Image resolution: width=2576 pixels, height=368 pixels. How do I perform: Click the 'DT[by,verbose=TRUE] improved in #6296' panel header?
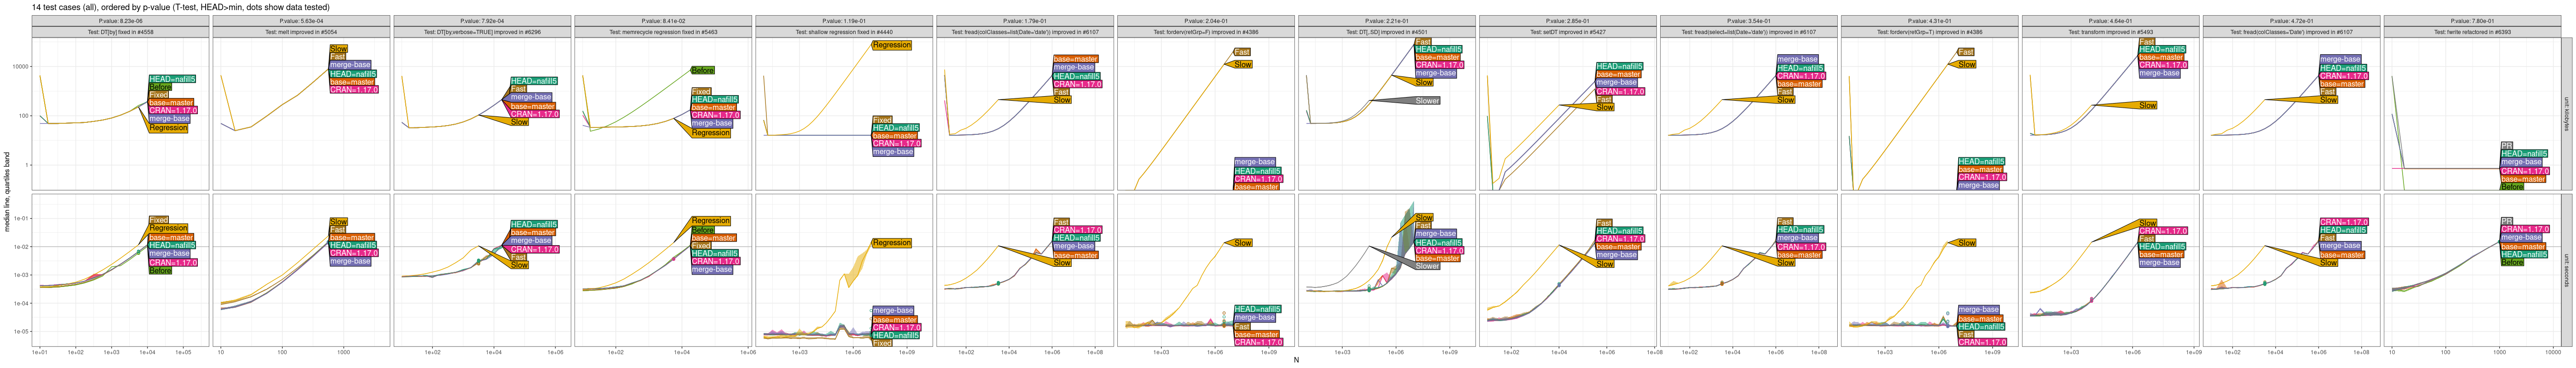[482, 32]
